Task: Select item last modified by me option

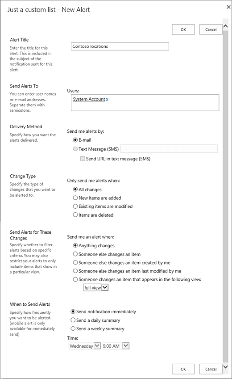Action: point(75,271)
